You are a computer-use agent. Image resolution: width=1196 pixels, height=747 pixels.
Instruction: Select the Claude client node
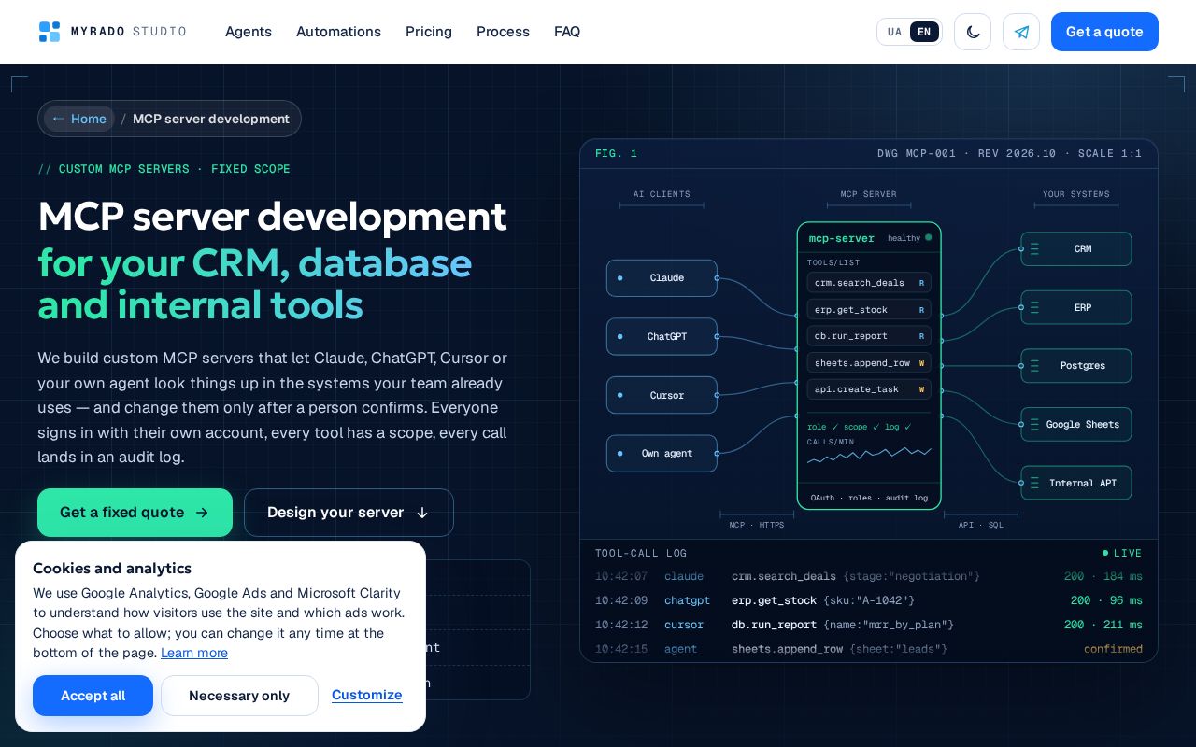pyautogui.click(x=662, y=278)
